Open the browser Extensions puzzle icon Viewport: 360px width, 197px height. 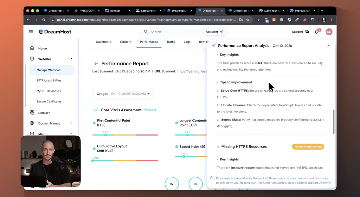(x=313, y=20)
